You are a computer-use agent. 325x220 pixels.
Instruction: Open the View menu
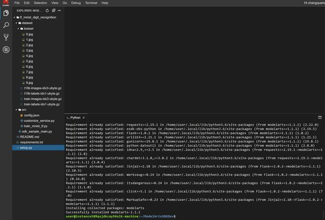click(55, 3)
